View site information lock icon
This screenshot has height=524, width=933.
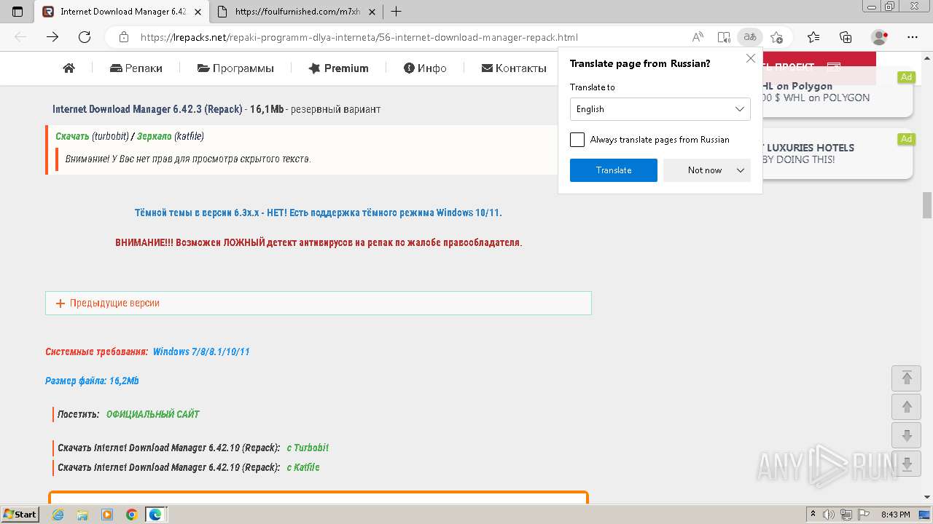point(124,37)
